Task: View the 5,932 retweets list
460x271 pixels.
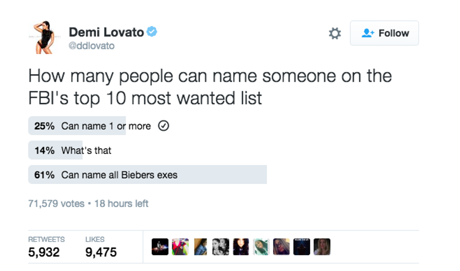Action: coord(44,252)
